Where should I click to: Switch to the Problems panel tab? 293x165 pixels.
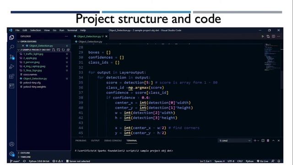point(81,141)
